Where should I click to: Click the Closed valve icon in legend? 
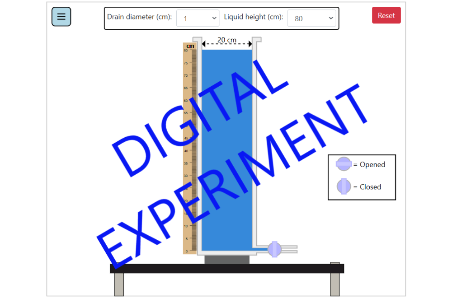point(344,186)
